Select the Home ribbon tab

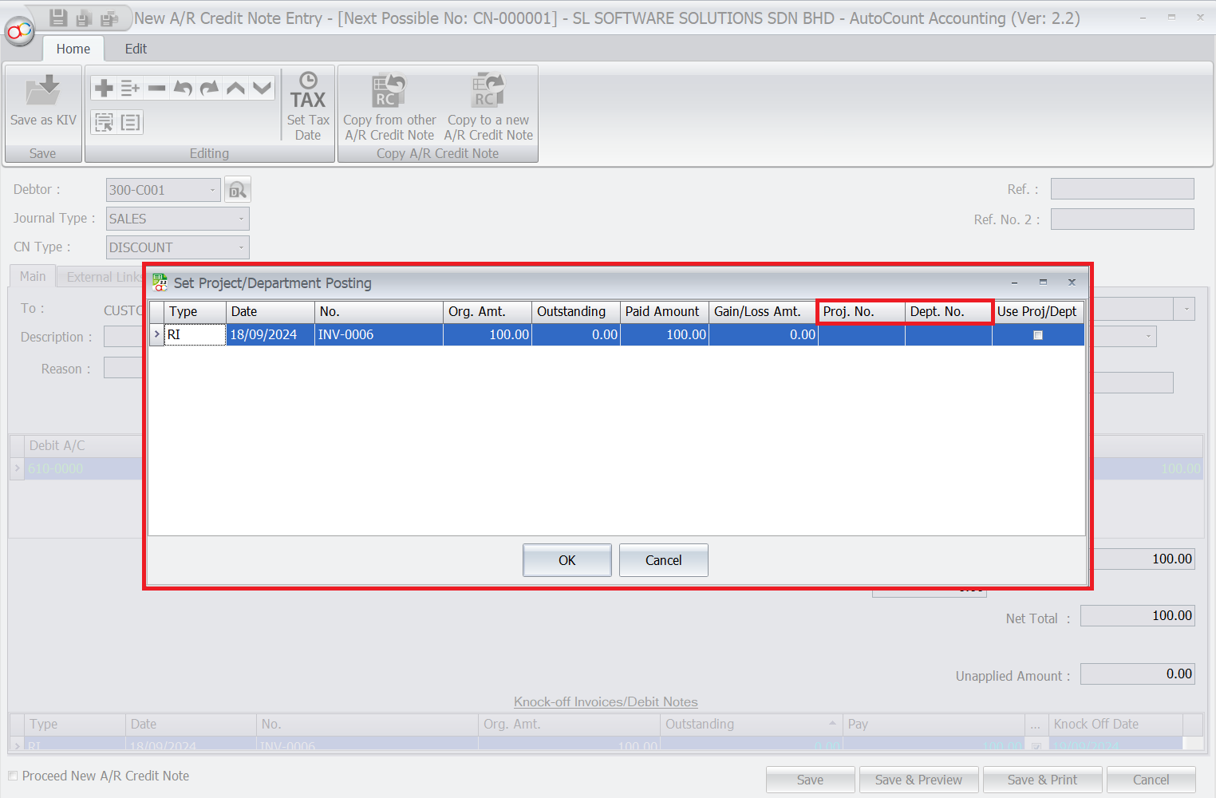pyautogui.click(x=73, y=49)
